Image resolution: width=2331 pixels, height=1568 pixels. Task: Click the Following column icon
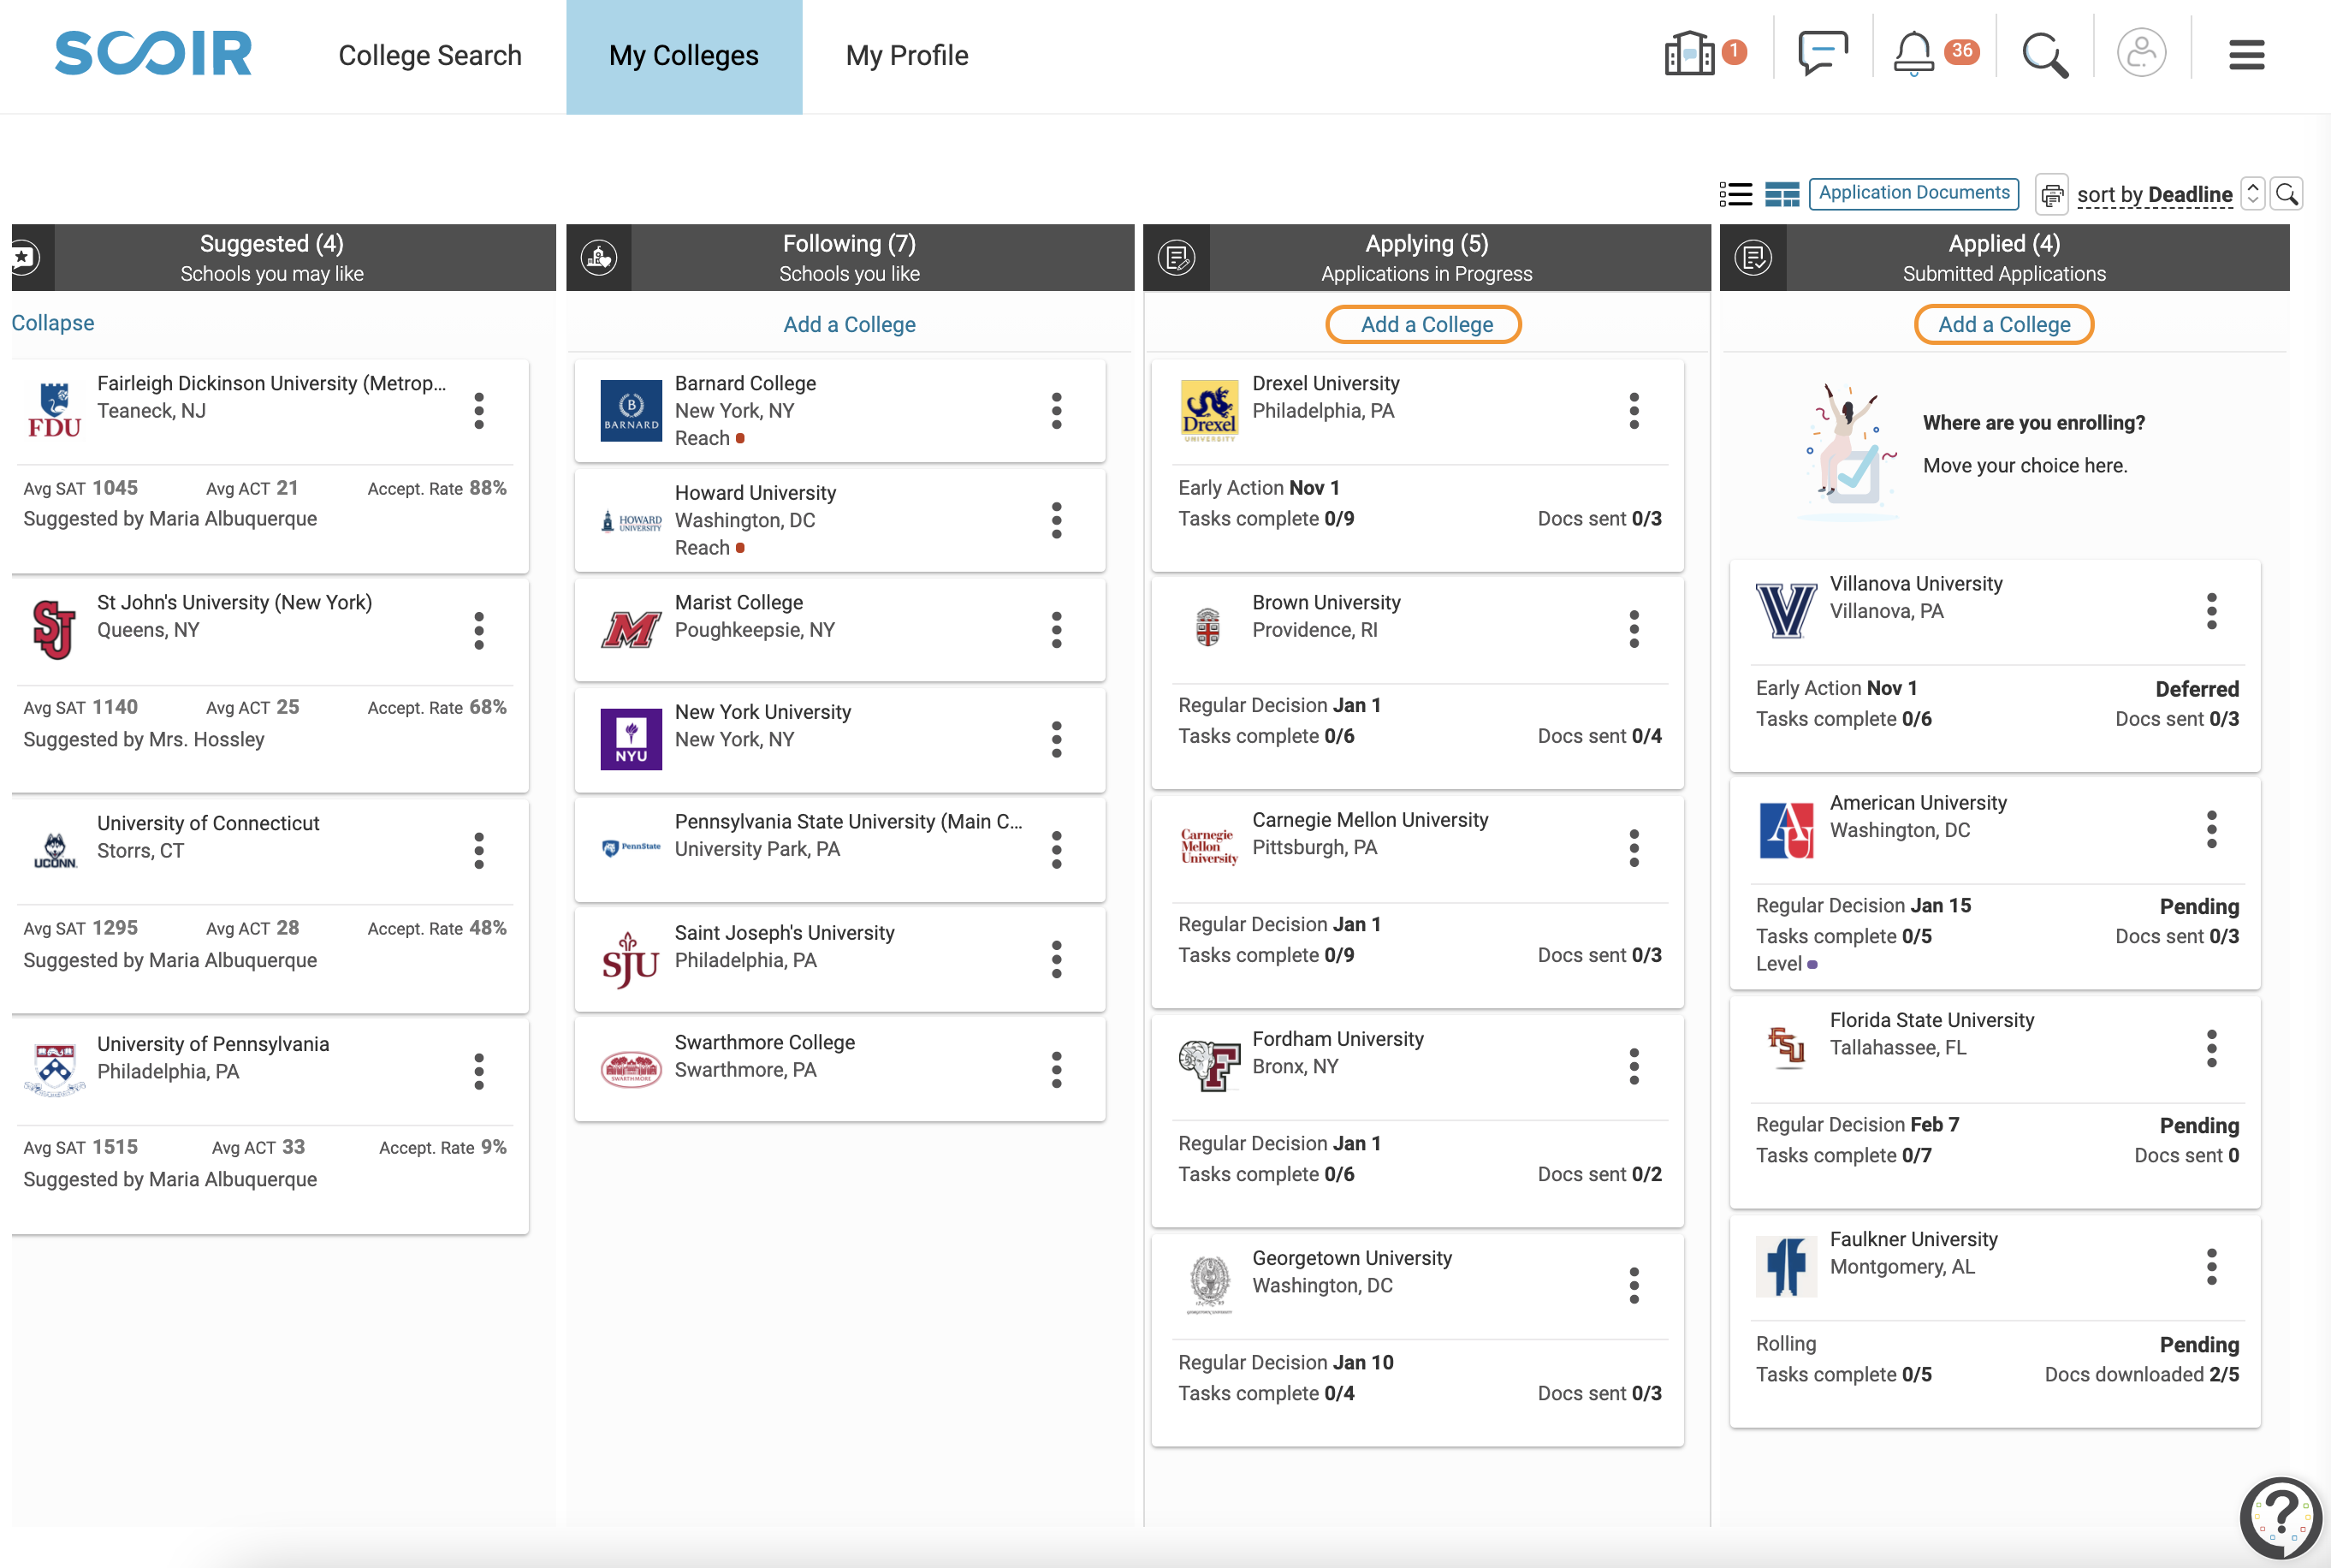tap(599, 258)
